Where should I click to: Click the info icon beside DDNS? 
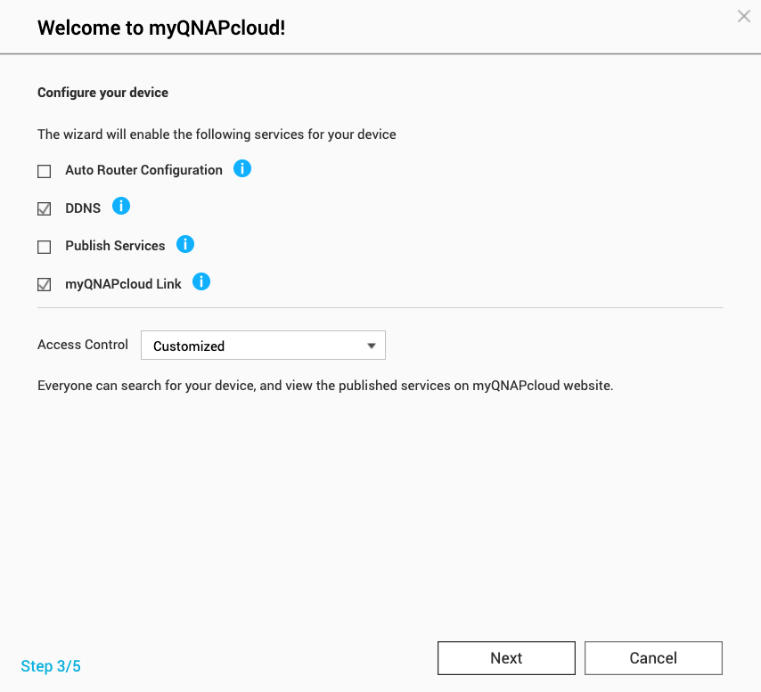(121, 207)
